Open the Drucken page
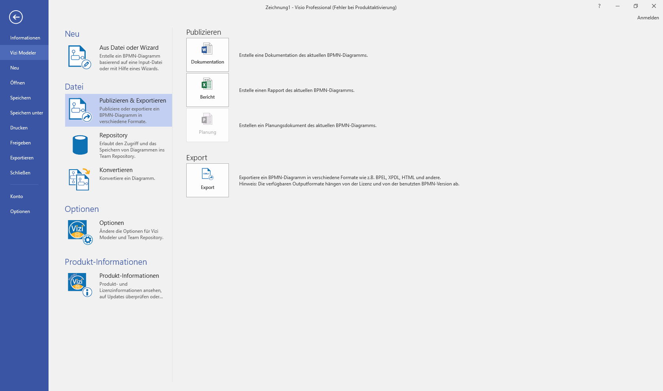This screenshot has width=663, height=391. [24, 128]
